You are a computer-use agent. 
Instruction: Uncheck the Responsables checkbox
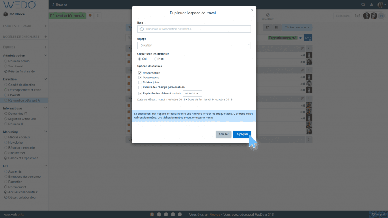pyautogui.click(x=140, y=73)
